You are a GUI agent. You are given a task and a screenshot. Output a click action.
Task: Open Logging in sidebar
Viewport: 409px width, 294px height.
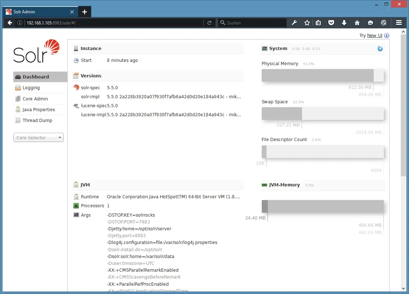pos(31,88)
